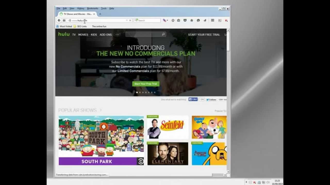Click the system clock in taskbar
This screenshot has width=330, height=185.
[277, 182]
